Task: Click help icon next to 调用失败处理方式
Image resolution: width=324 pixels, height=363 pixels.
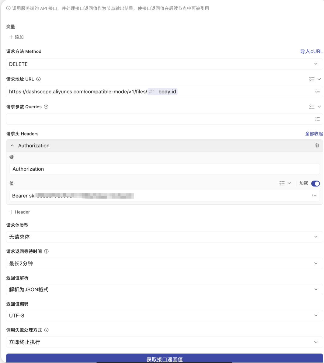Action: 46,330
